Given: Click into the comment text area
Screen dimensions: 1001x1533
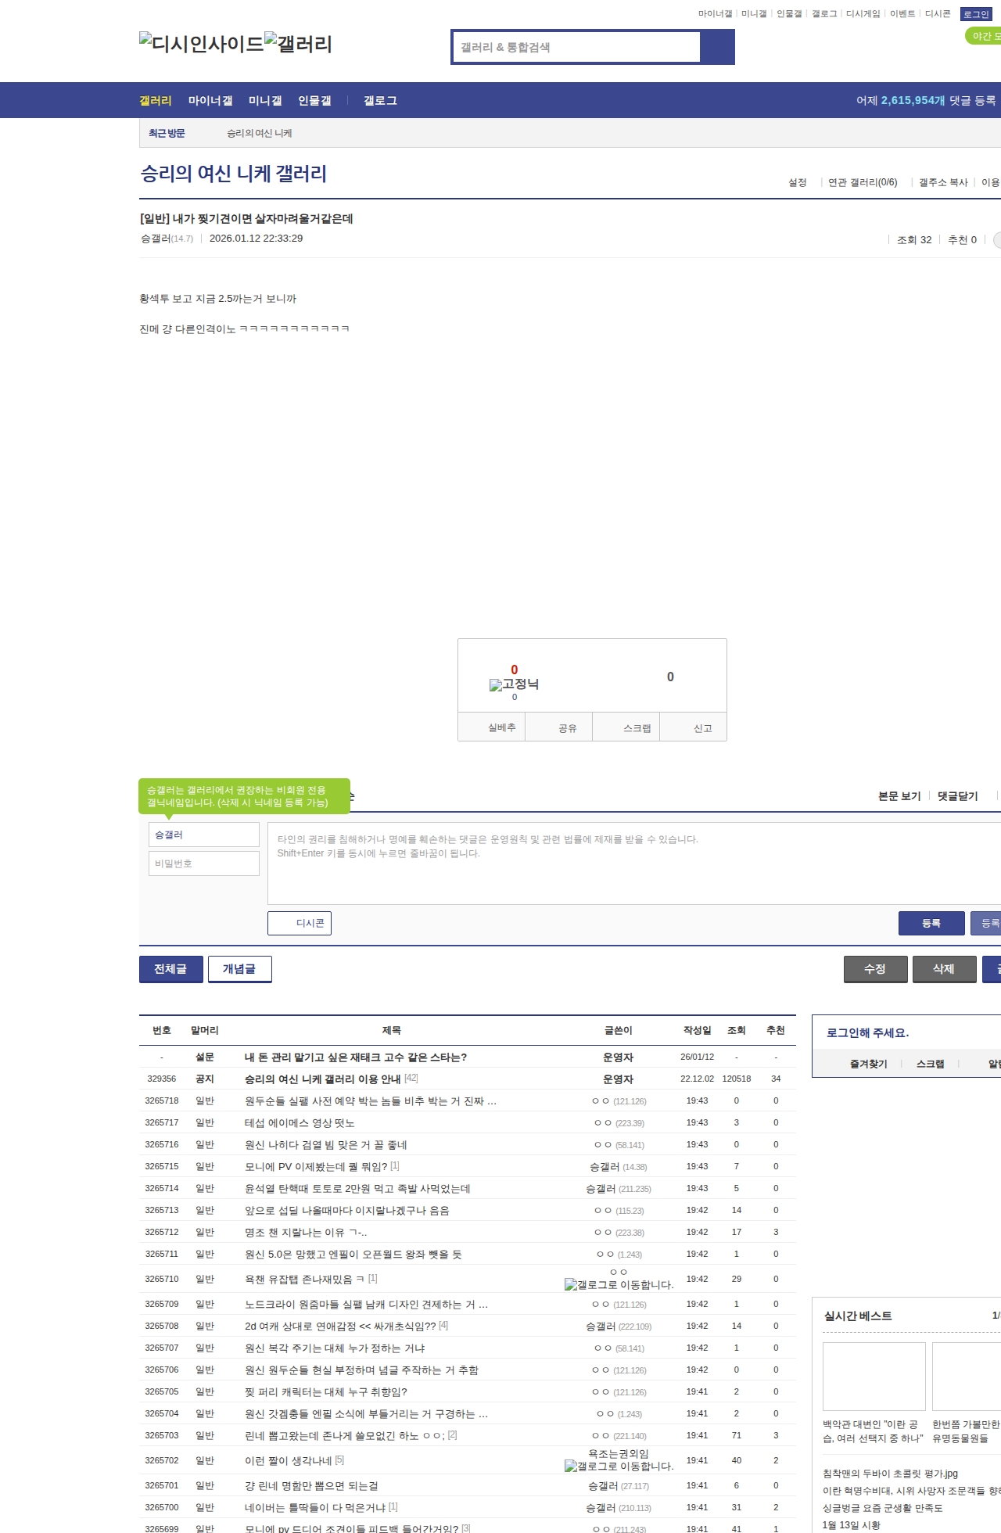Looking at the screenshot, I should (634, 863).
